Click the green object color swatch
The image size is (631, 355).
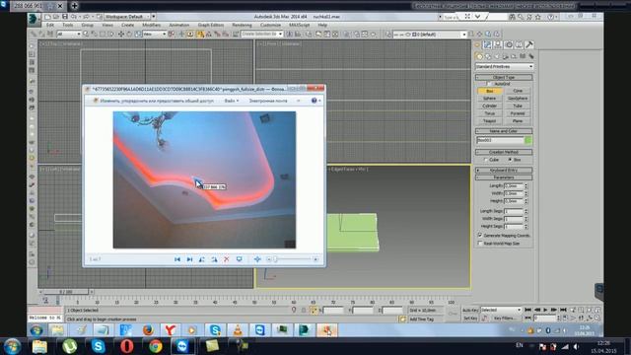(x=528, y=140)
